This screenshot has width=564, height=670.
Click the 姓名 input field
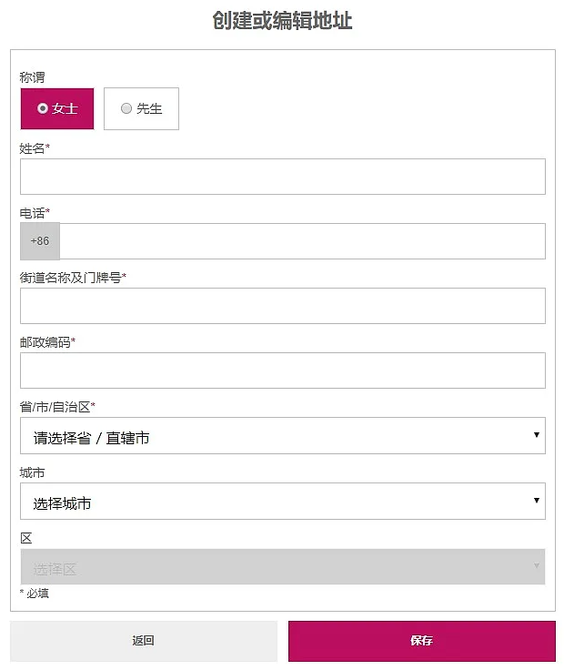pos(283,177)
